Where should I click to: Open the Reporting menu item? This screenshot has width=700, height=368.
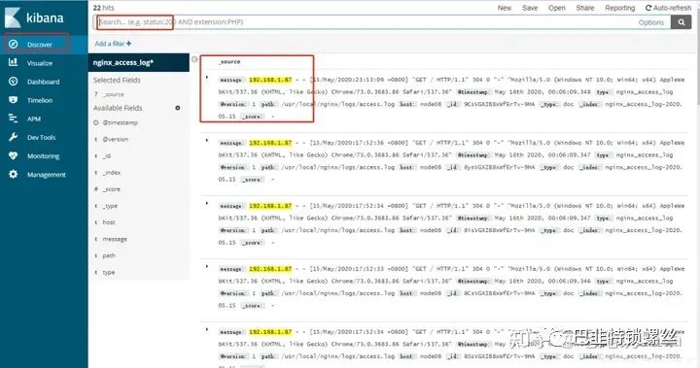(x=619, y=8)
